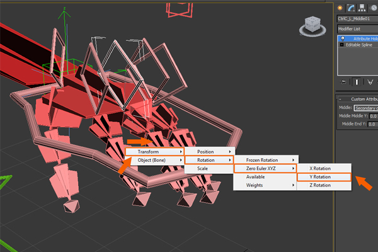Image resolution: width=378 pixels, height=252 pixels.
Task: Open the Frozen Rotation submenu
Action: (266, 160)
